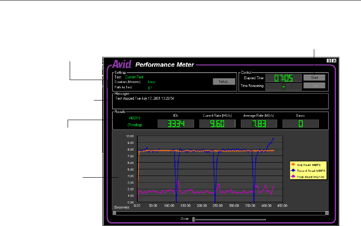The height and width of the screenshot is (226, 361).
Task: Click the 10.00 y-axis label
Action: point(130,136)
